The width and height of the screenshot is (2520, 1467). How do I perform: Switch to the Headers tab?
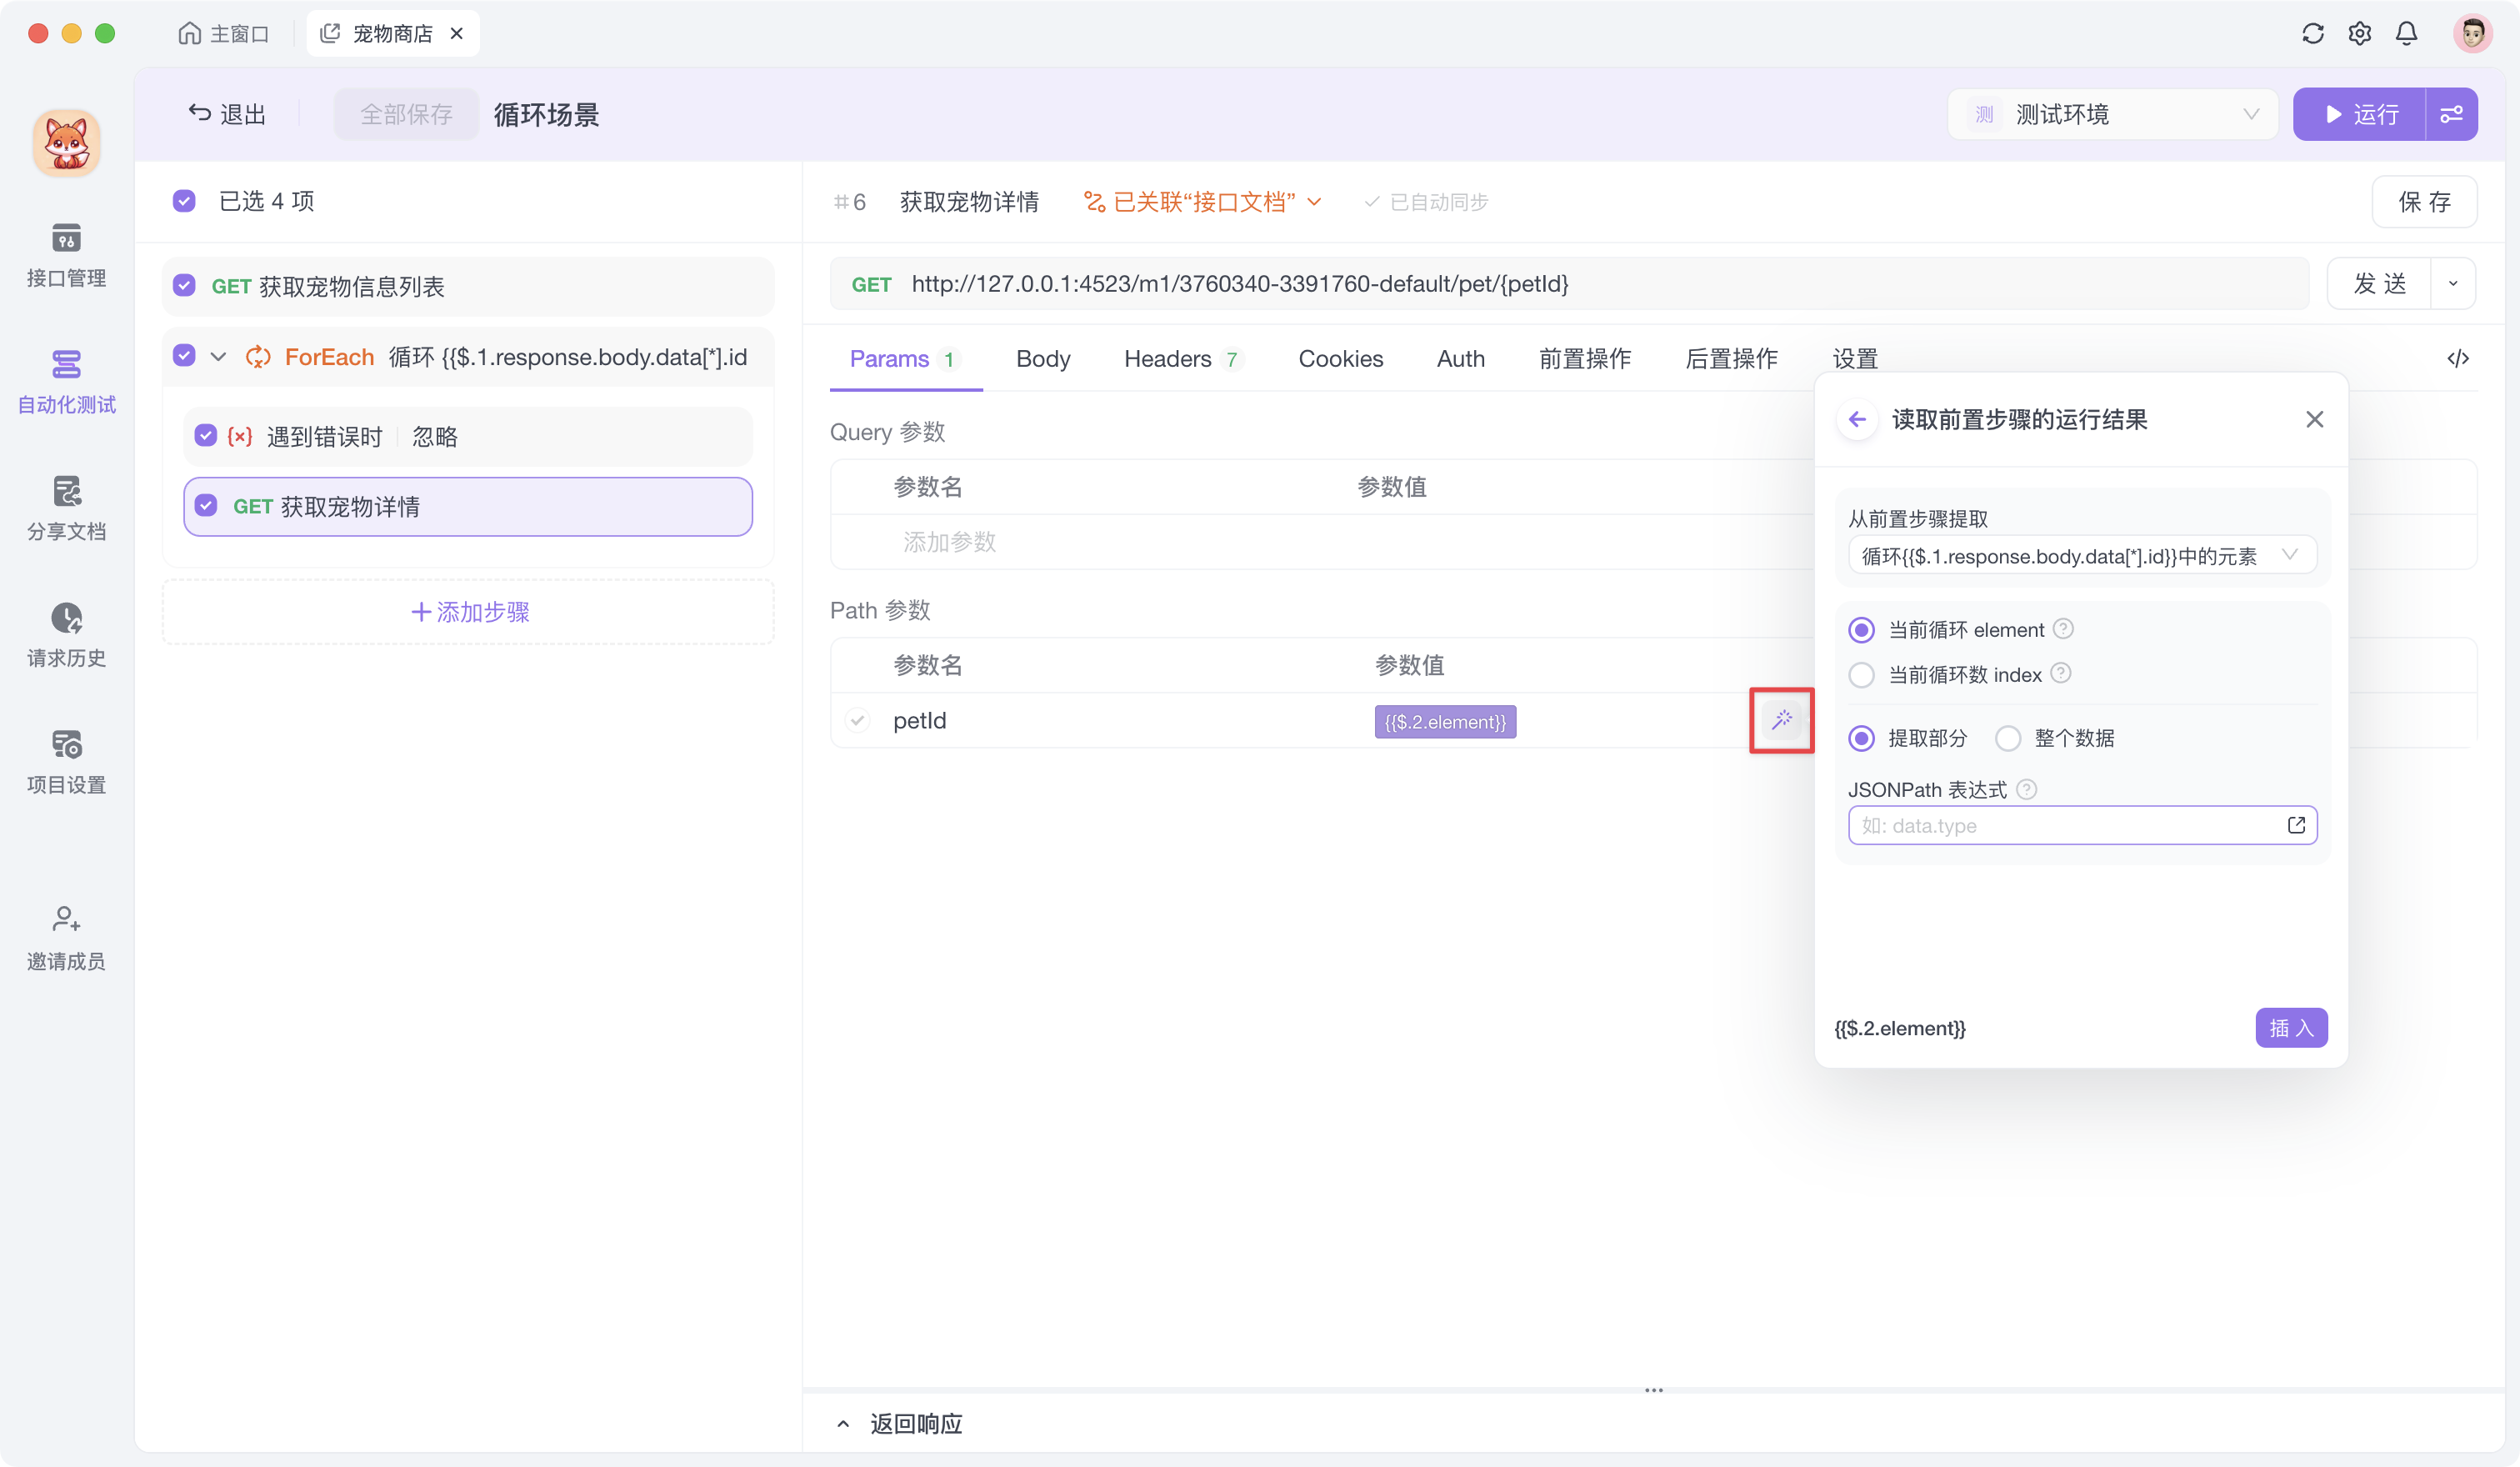(x=1167, y=358)
